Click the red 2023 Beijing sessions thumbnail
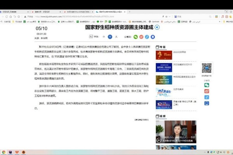233x155 pixels. (x=164, y=55)
